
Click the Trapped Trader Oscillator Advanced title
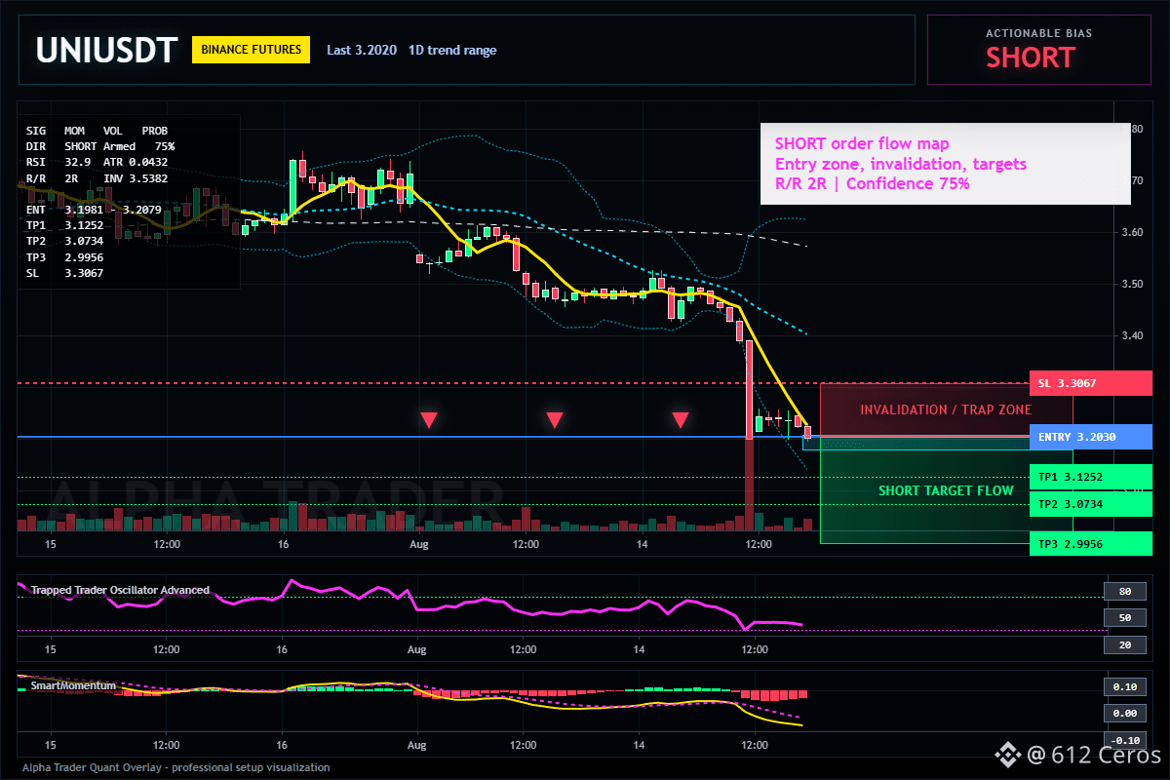click(120, 590)
